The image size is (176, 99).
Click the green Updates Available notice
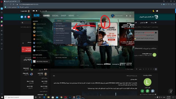coord(93,21)
